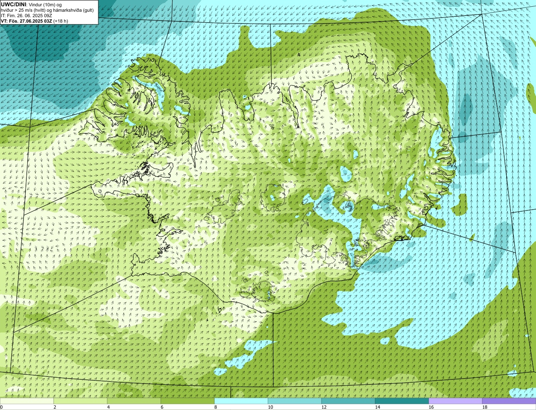Click the 'UWC/DINI: Vindur (10m) og' title line
This screenshot has height=410, width=536.
coord(31,4)
